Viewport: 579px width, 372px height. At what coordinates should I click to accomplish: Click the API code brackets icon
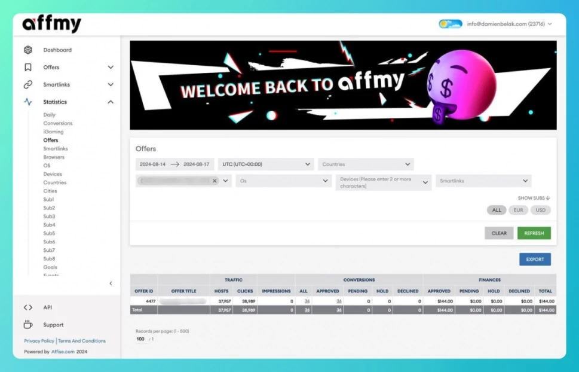click(x=28, y=307)
